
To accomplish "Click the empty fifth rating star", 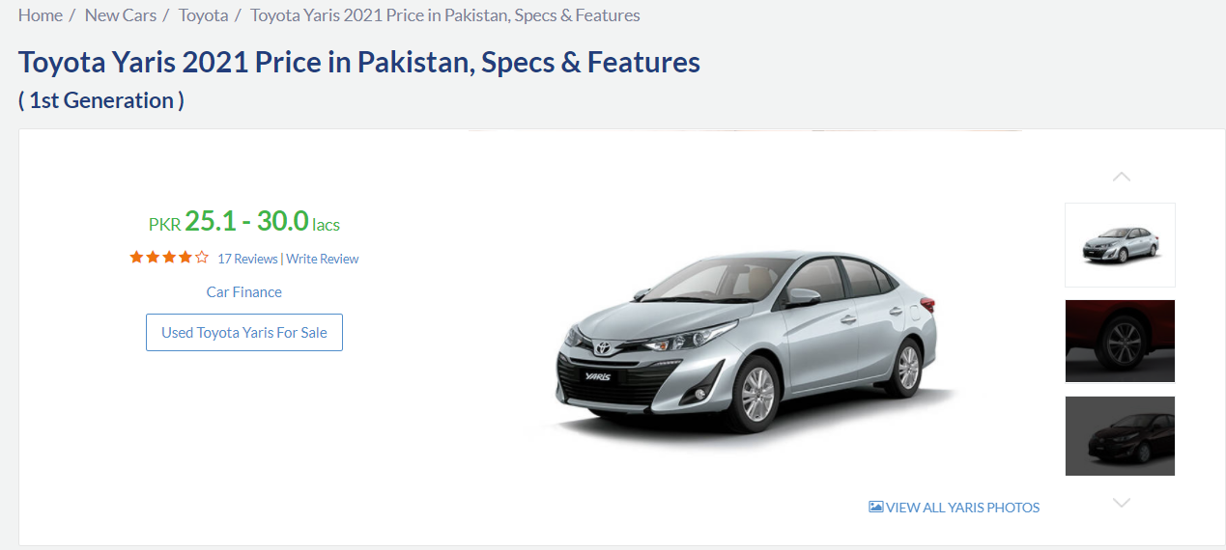I will [202, 258].
